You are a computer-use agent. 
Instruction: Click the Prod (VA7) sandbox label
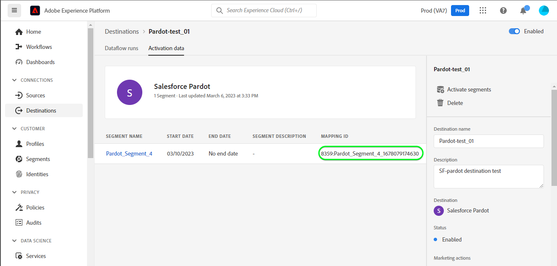434,11
